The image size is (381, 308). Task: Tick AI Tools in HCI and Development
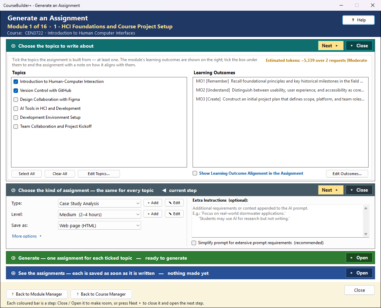tap(16, 108)
